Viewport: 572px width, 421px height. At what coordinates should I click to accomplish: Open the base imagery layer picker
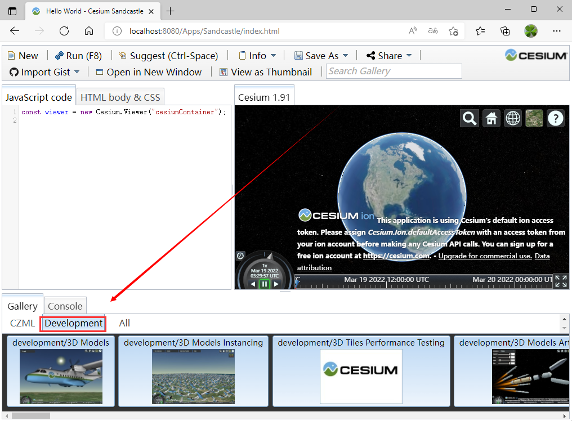coord(534,118)
